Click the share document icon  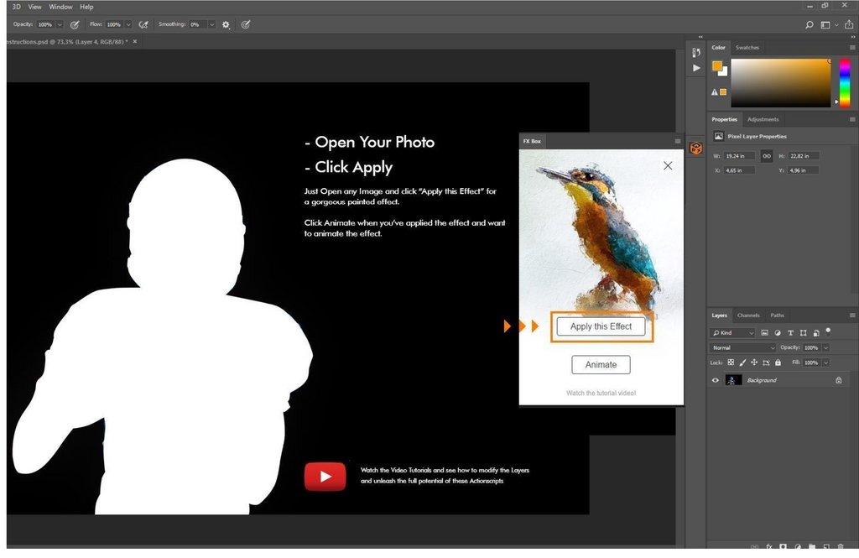pos(849,25)
